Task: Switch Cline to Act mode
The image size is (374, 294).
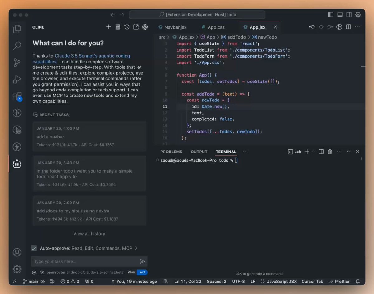Action: [142, 272]
